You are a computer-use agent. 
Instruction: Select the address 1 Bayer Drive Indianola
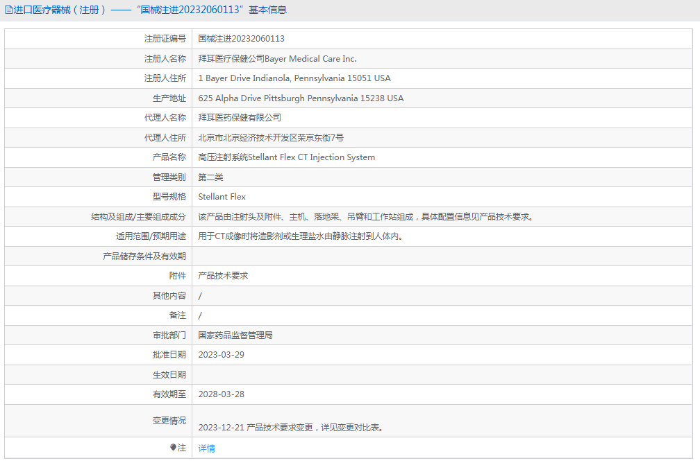pos(294,78)
